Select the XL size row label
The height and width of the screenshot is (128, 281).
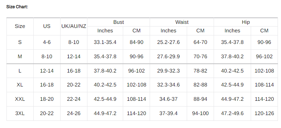[x=20, y=85]
